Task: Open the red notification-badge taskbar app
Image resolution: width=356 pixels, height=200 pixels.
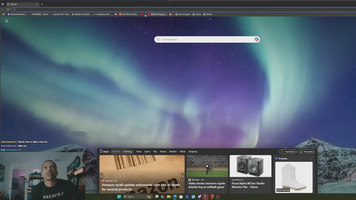Action: (x=212, y=197)
